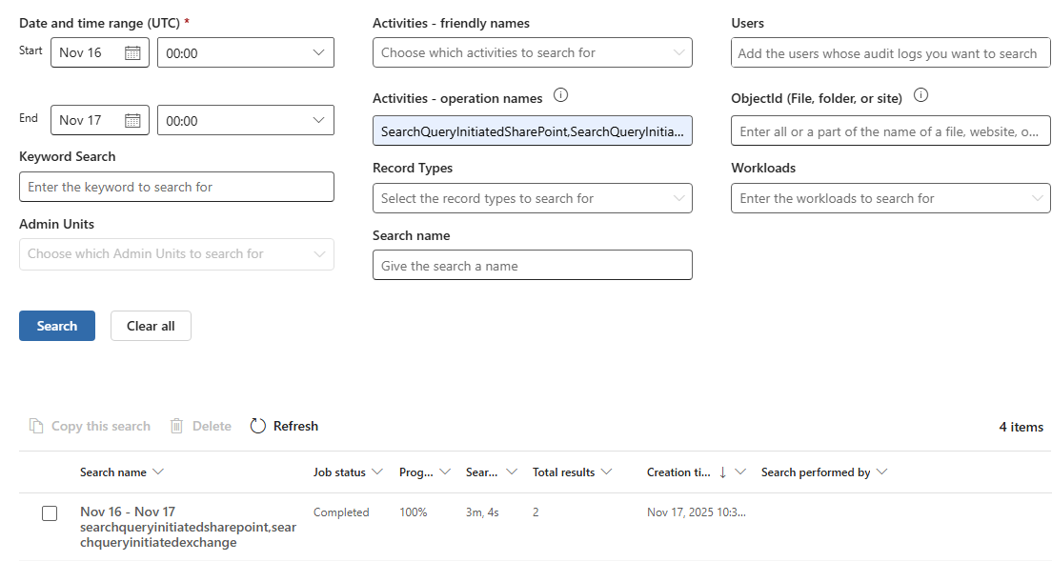Click the Keyword Search input field
This screenshot has width=1052, height=562.
point(176,187)
